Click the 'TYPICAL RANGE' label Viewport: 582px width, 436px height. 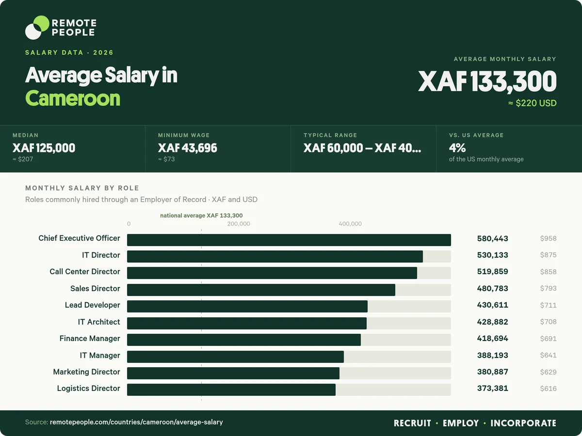coord(330,135)
